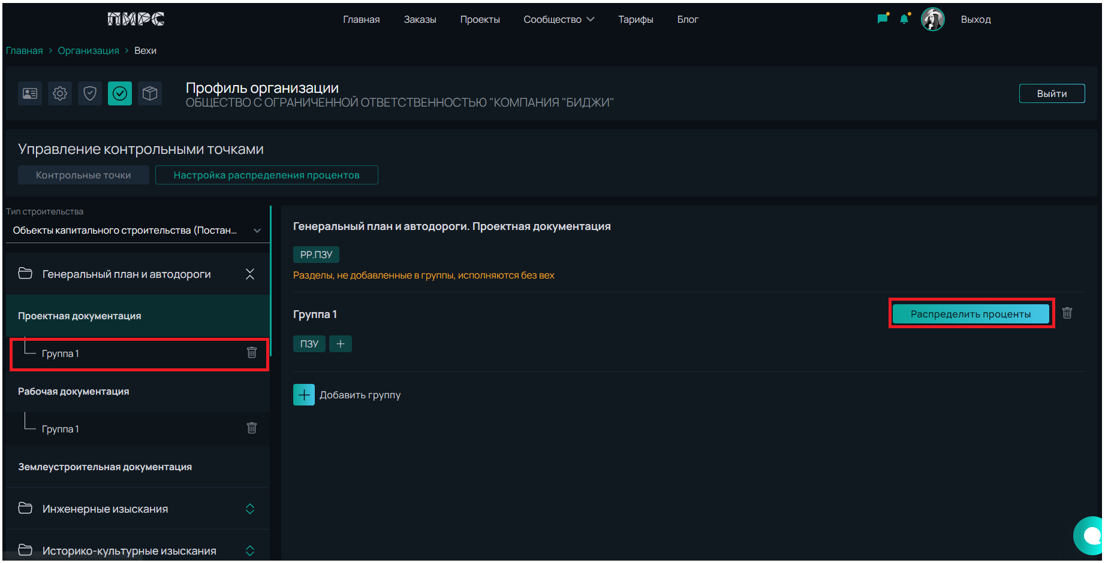Collapse Генеральный план и автодороги folder

(x=250, y=274)
